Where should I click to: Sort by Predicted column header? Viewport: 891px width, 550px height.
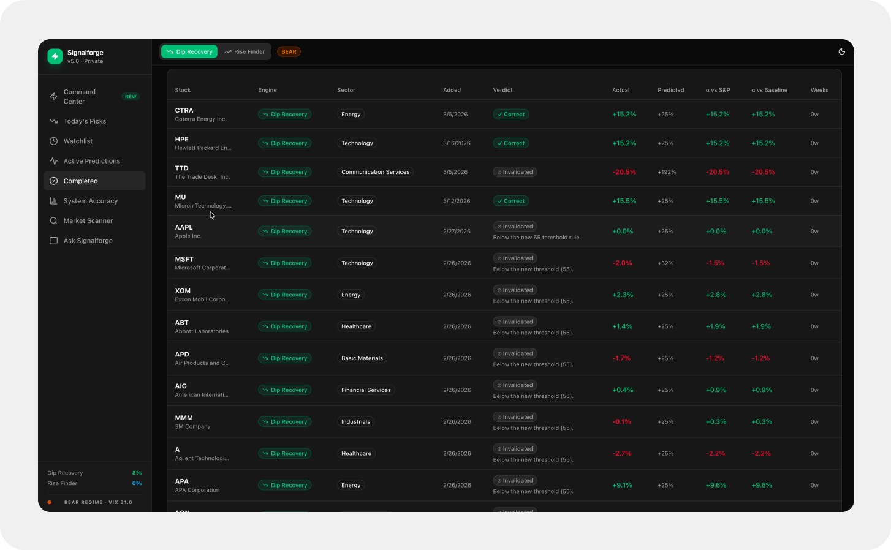[x=671, y=90]
